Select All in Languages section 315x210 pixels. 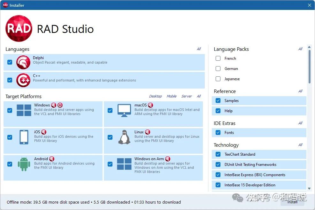(x=199, y=49)
